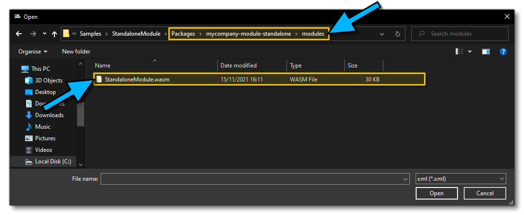Open the recent locations dropdown arrow
Viewport: 524px width, 215px height.
point(44,34)
